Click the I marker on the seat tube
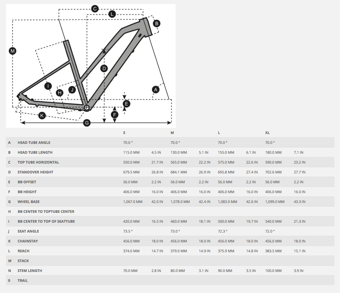Image resolution: width=340 pixels, height=293 pixels. (x=48, y=86)
